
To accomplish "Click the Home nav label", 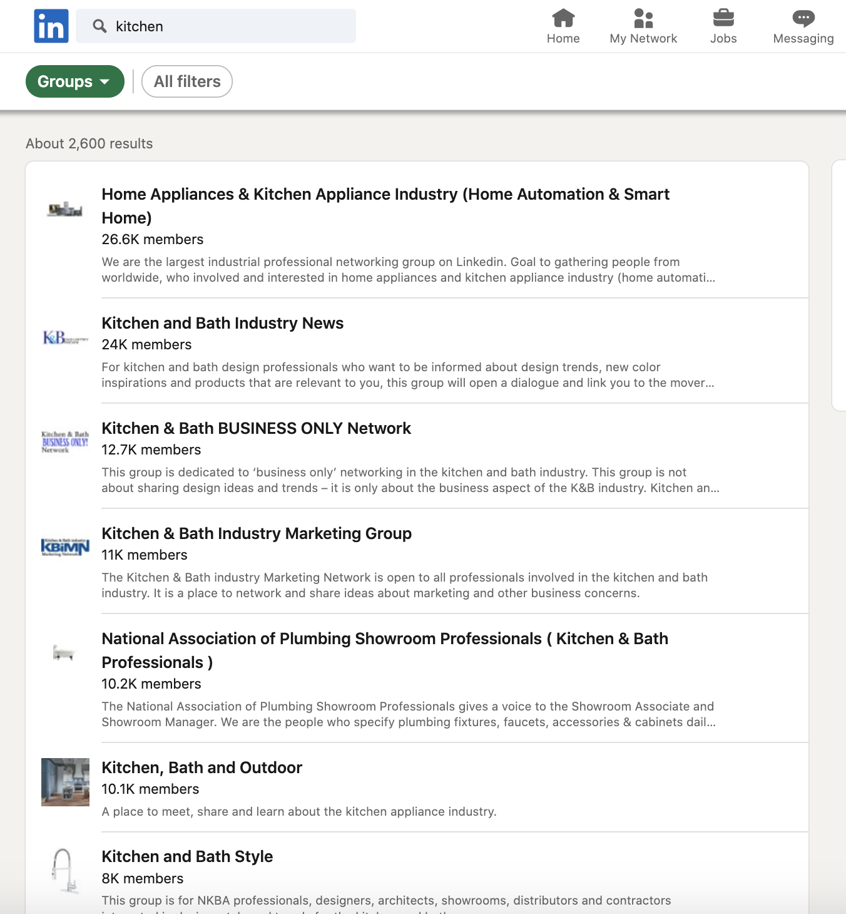I will coord(563,38).
